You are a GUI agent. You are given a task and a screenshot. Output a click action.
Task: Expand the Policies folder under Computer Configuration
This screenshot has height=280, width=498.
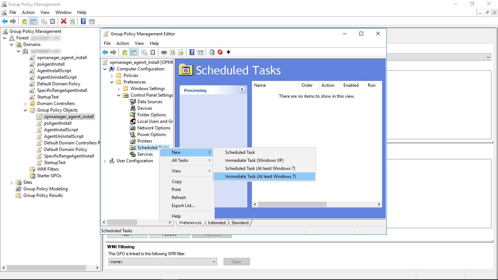pyautogui.click(x=112, y=75)
